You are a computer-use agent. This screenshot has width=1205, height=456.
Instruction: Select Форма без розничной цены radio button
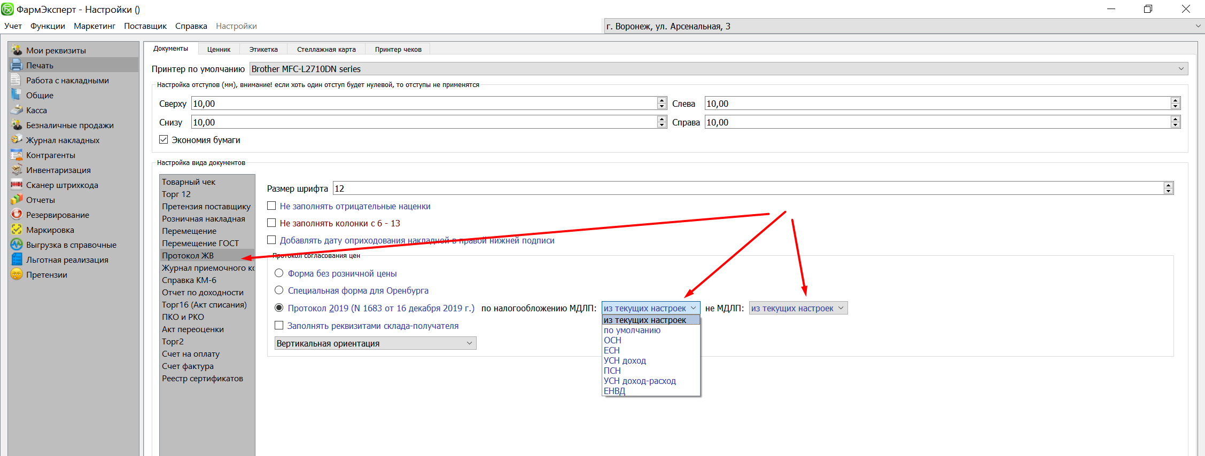coord(279,273)
